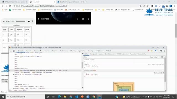
Task: Open the Recorder panel
Action: [37, 51]
